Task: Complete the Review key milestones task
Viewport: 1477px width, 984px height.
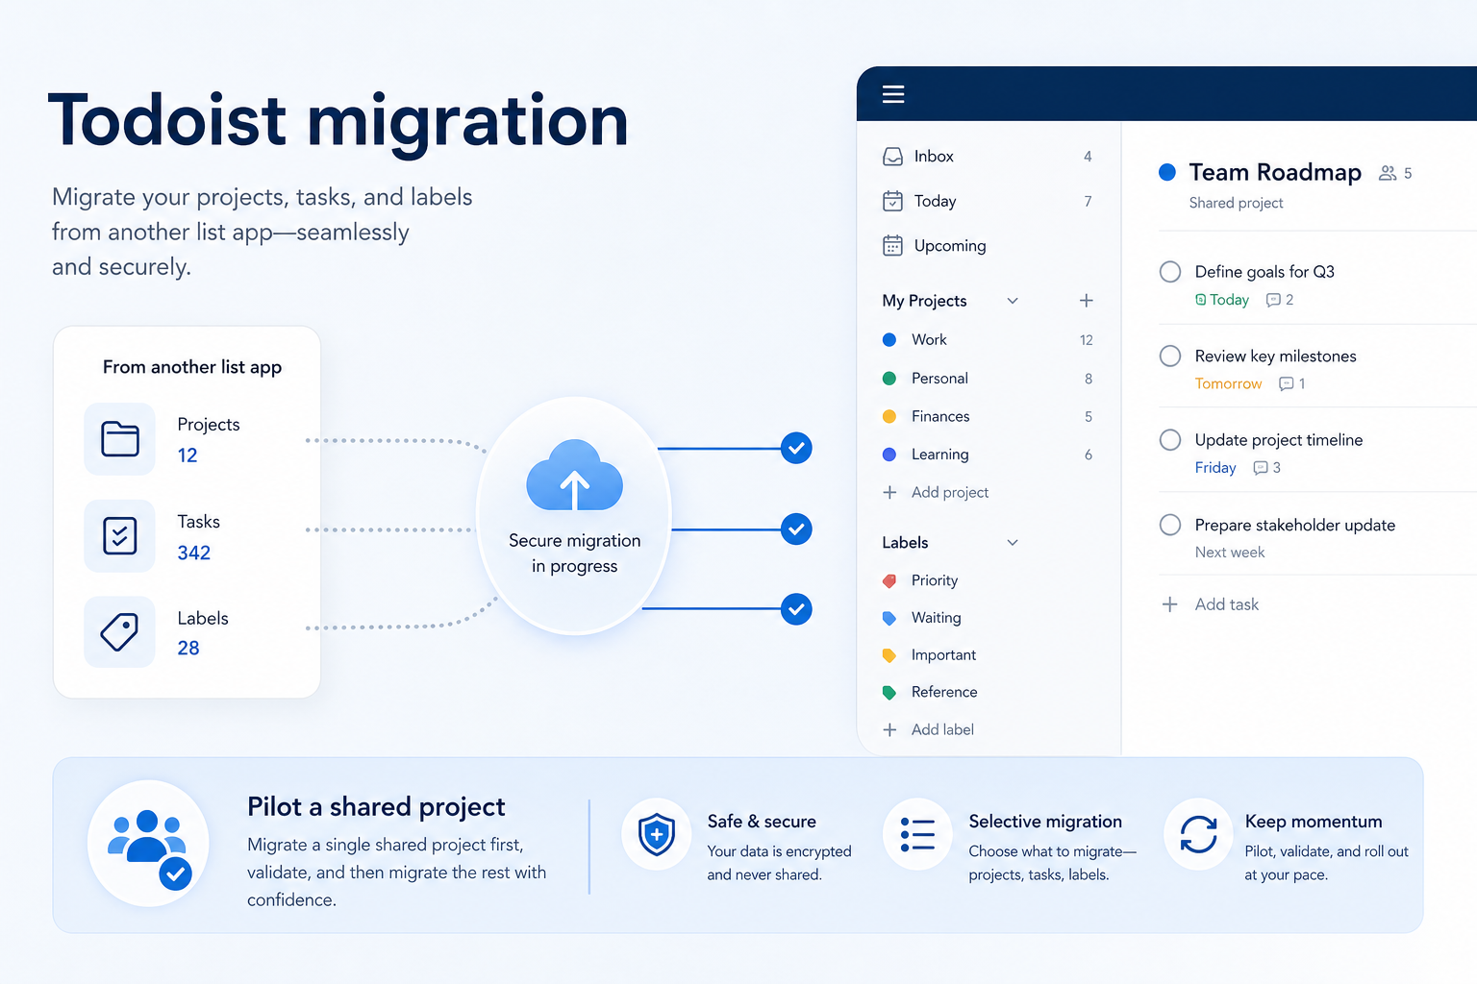Action: click(x=1170, y=357)
